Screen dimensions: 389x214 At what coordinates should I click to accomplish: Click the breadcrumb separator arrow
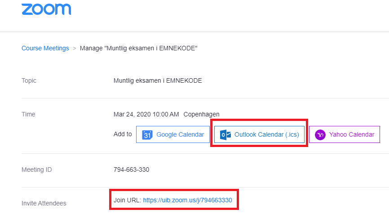75,48
